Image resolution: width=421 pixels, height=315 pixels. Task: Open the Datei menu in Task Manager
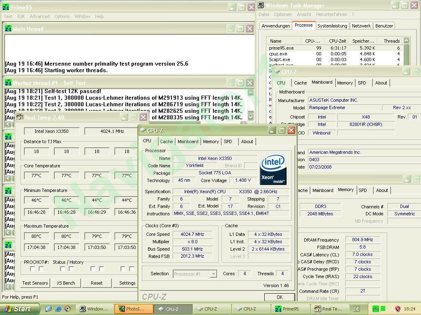coord(264,14)
